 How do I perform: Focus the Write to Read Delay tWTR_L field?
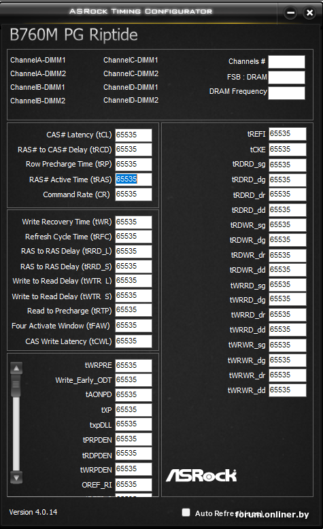click(133, 281)
